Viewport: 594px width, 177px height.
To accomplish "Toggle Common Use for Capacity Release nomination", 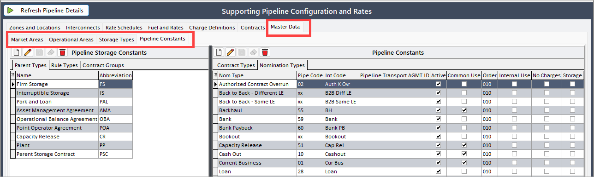I will [464, 145].
